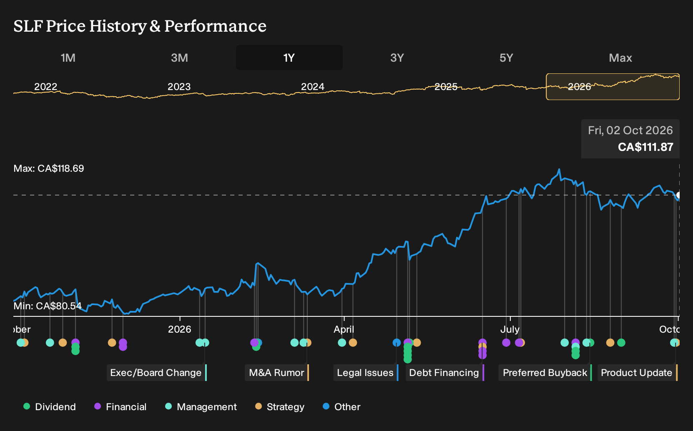Viewport: 693px width, 431px height.
Task: Click the top purple marker in the stack above Debt Financing
Action: point(482,343)
